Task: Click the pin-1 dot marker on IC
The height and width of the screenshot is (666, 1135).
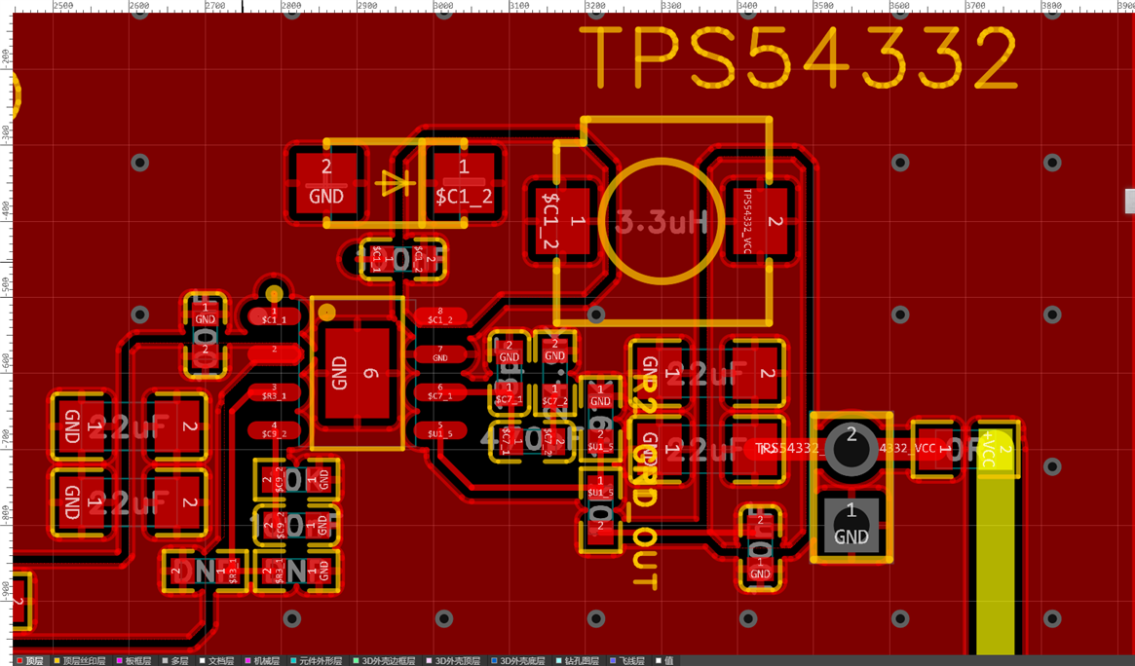Action: pyautogui.click(x=327, y=314)
